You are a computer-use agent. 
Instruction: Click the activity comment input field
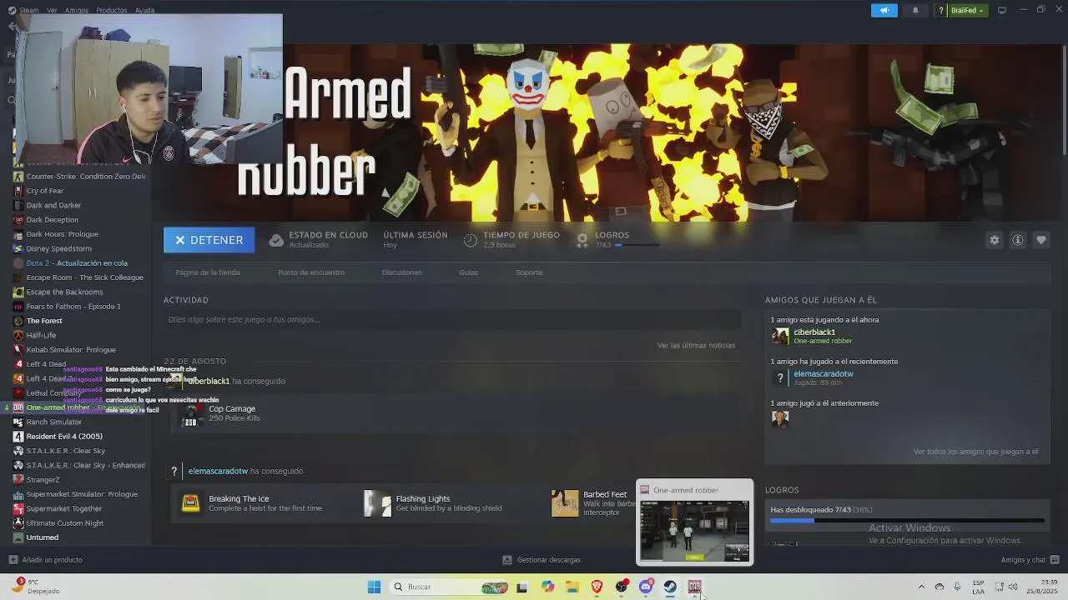[452, 319]
